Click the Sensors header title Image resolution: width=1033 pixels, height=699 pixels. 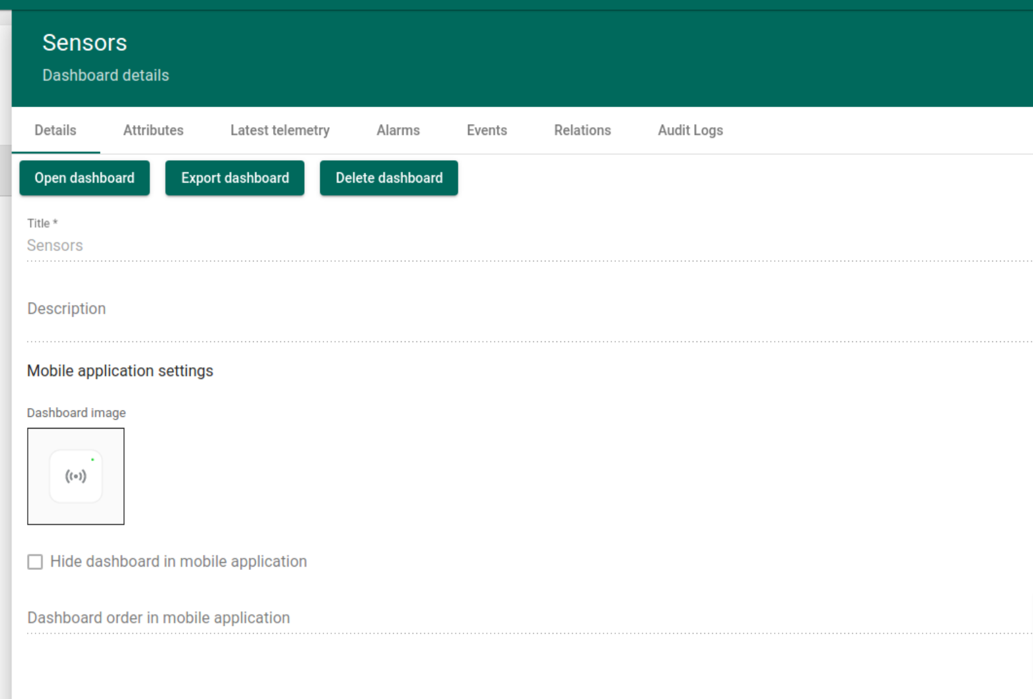pos(85,43)
